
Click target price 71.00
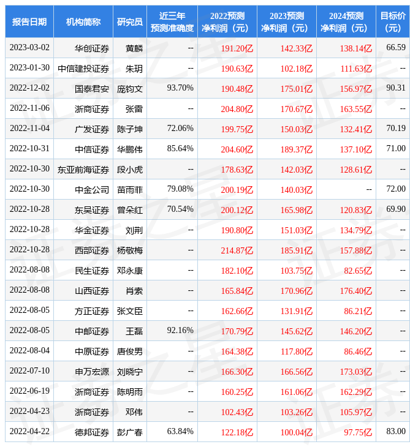(x=396, y=149)
